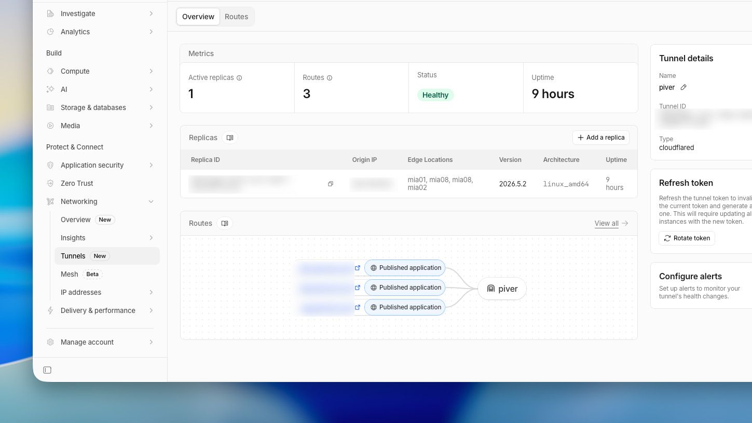
Task: Expand the Application security chevron
Action: [x=151, y=165]
